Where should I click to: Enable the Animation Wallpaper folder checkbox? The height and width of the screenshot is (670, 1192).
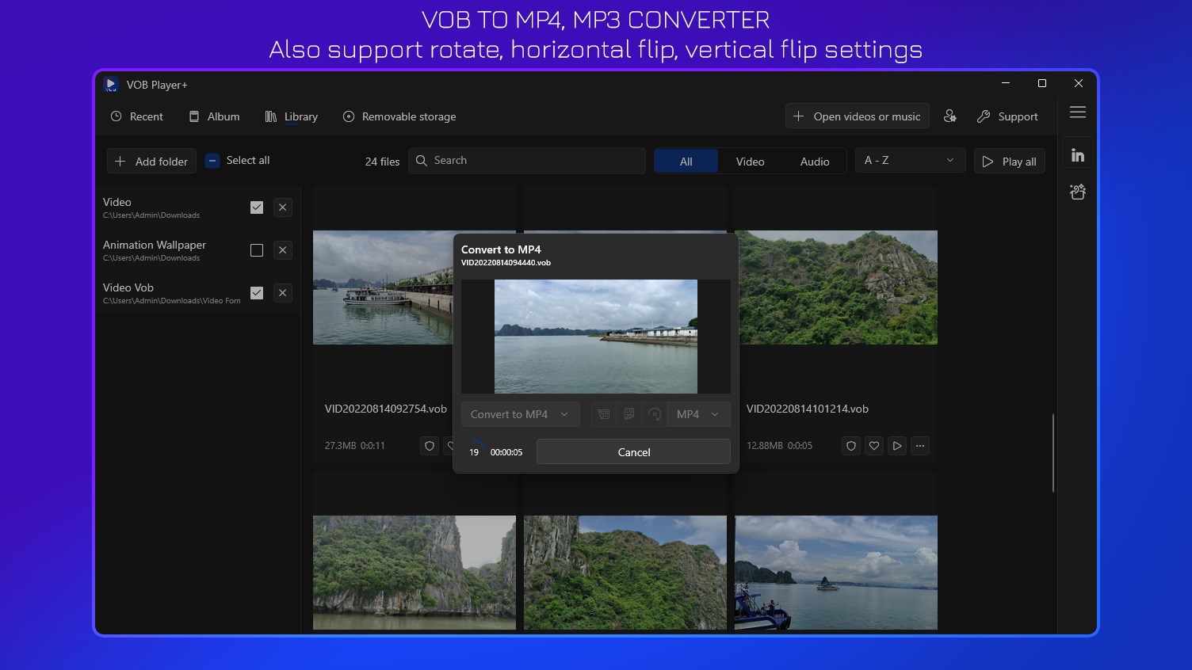point(256,249)
